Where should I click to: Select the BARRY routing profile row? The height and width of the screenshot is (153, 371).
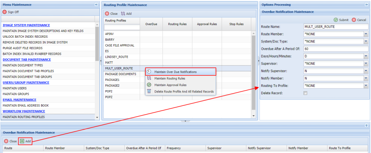coord(177,40)
